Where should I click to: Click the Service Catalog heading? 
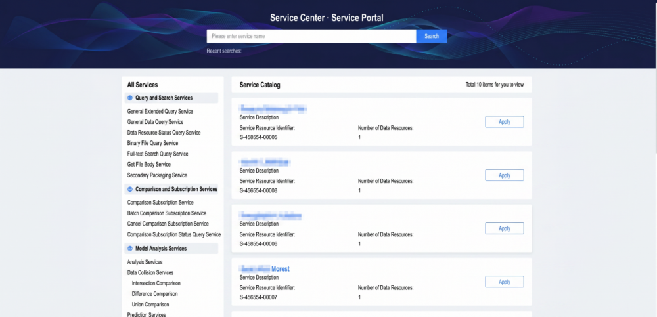tap(260, 85)
